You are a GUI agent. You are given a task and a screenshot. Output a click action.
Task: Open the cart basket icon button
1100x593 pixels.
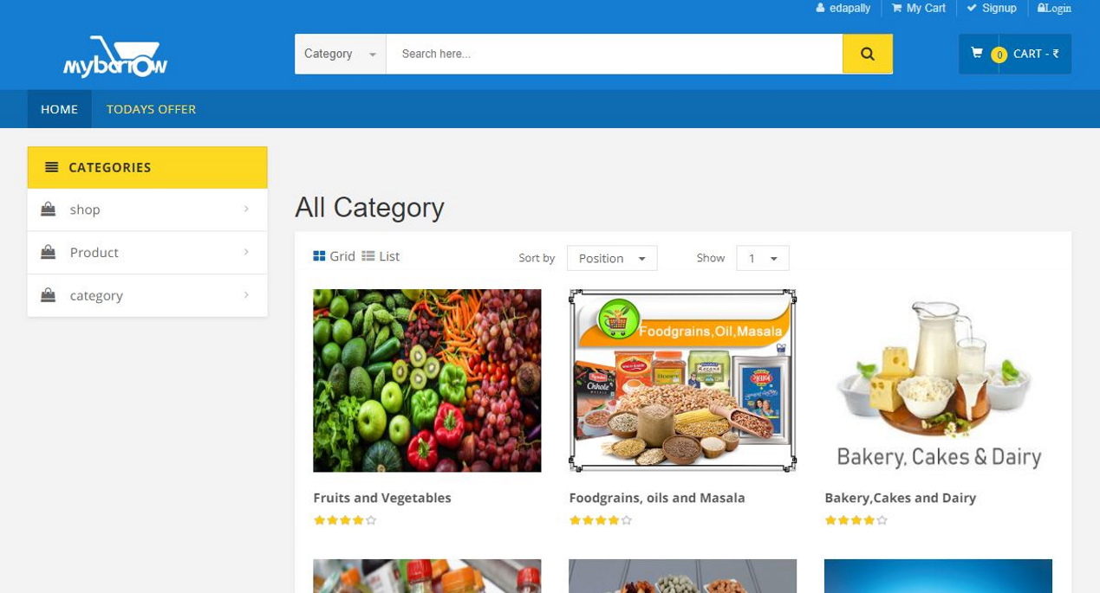[977, 53]
